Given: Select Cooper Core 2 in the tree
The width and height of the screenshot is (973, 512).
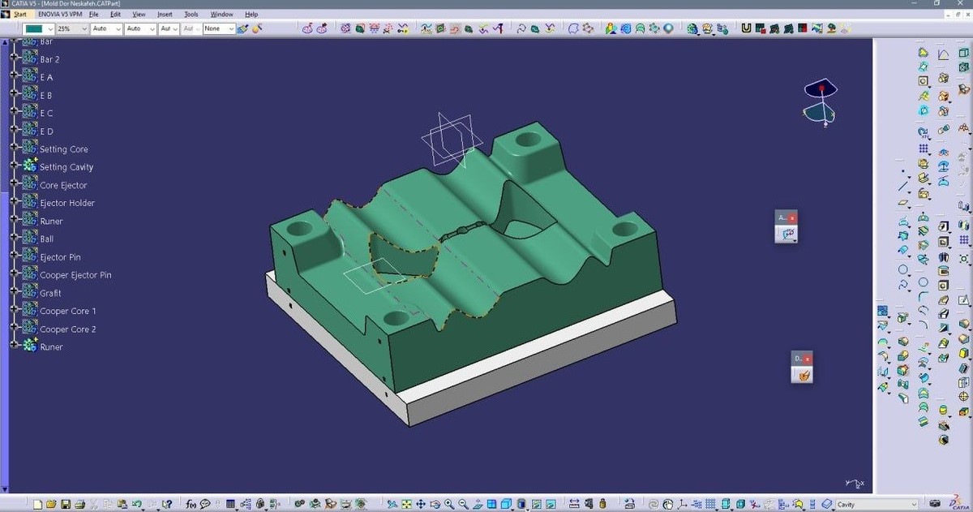Looking at the screenshot, I should click(68, 329).
